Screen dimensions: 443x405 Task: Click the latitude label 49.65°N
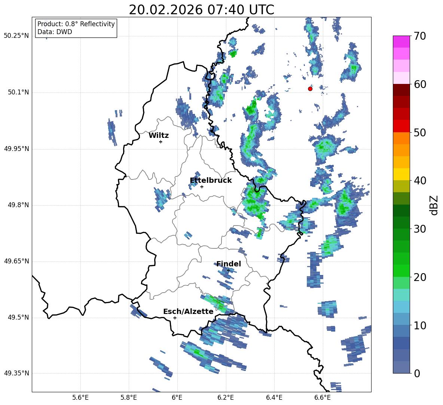[16, 261]
